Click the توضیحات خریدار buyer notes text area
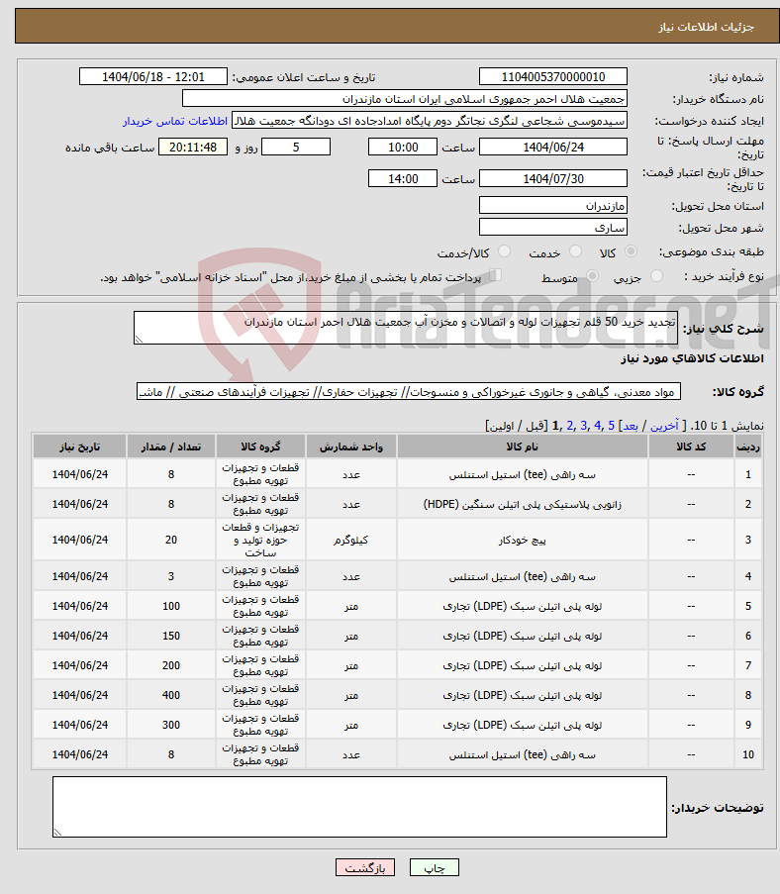Screen dimensions: 780x894 point(359,807)
